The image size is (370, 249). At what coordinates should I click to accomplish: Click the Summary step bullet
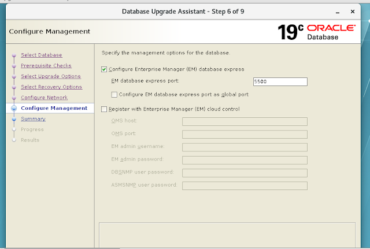pos(14,119)
